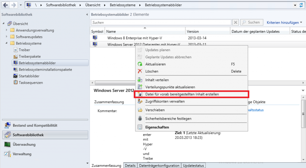Expand the Softwareupdates folder node
This screenshot has width=306, height=168.
tap(7, 37)
